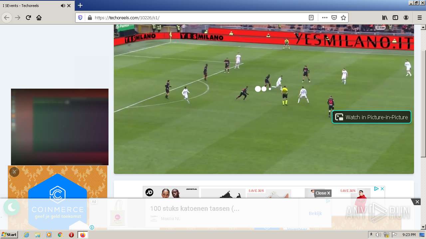Open the tracking protection shield icon
426x239 pixels.
tap(80, 18)
